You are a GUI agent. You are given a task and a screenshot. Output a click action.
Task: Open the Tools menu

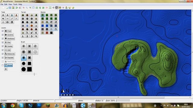pos(15,4)
